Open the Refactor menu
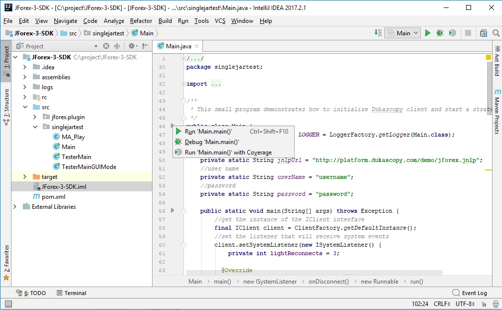Viewport: 502px width, 310px height. [x=141, y=21]
